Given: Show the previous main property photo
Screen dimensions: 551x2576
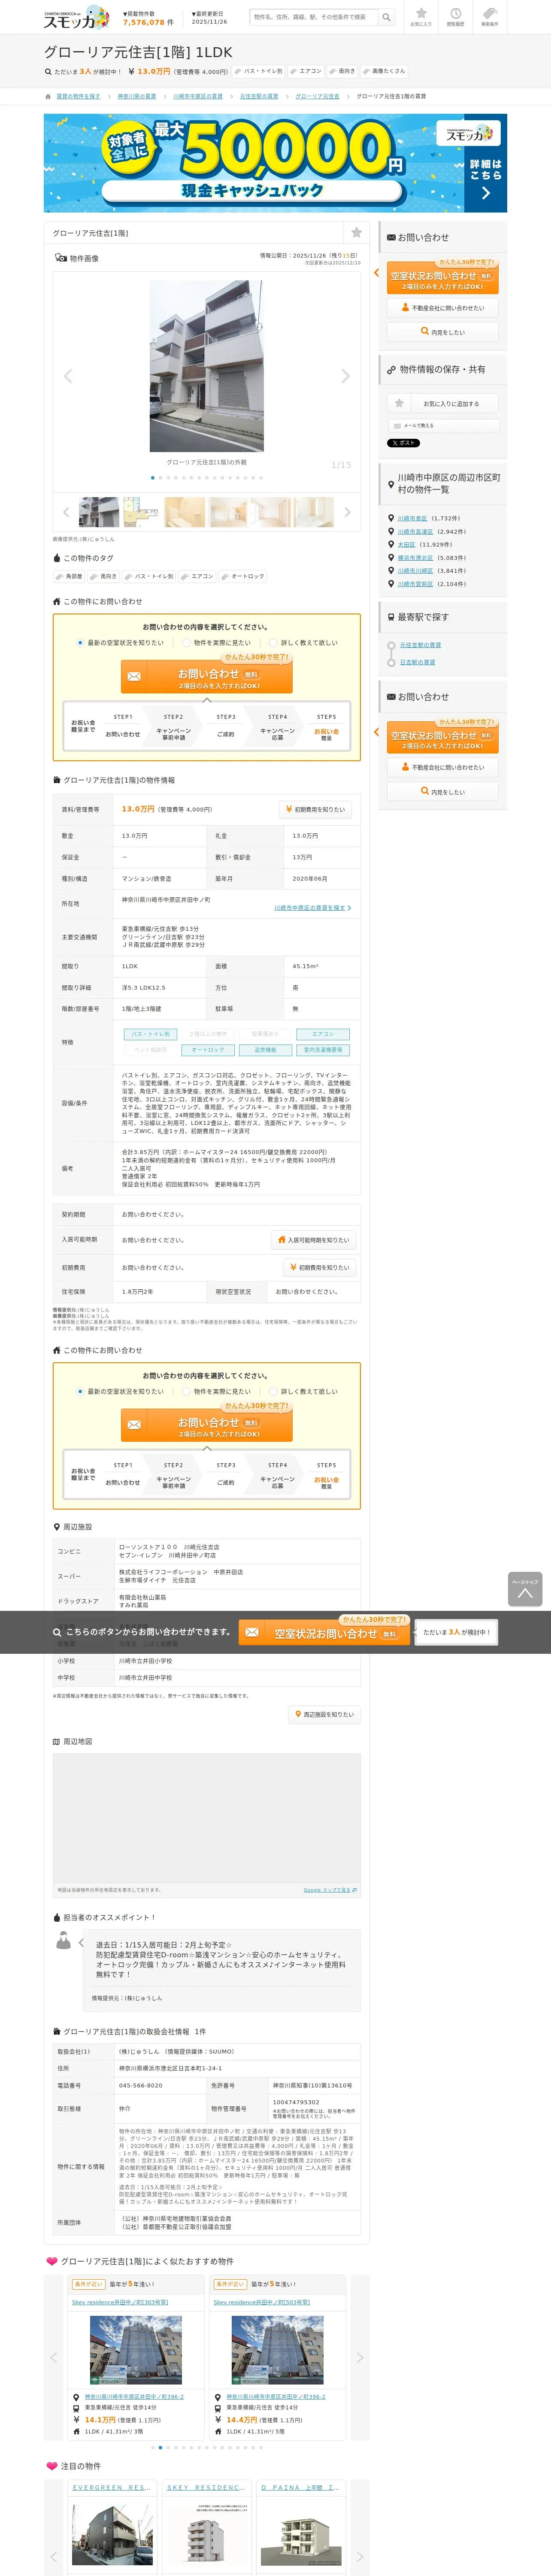Looking at the screenshot, I should tap(68, 376).
